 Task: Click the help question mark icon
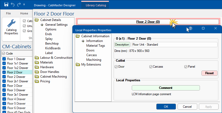[x=190, y=28]
